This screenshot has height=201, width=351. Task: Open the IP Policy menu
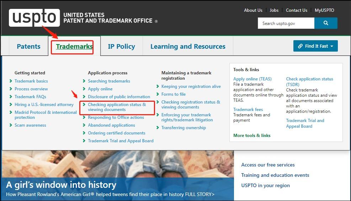(x=121, y=46)
